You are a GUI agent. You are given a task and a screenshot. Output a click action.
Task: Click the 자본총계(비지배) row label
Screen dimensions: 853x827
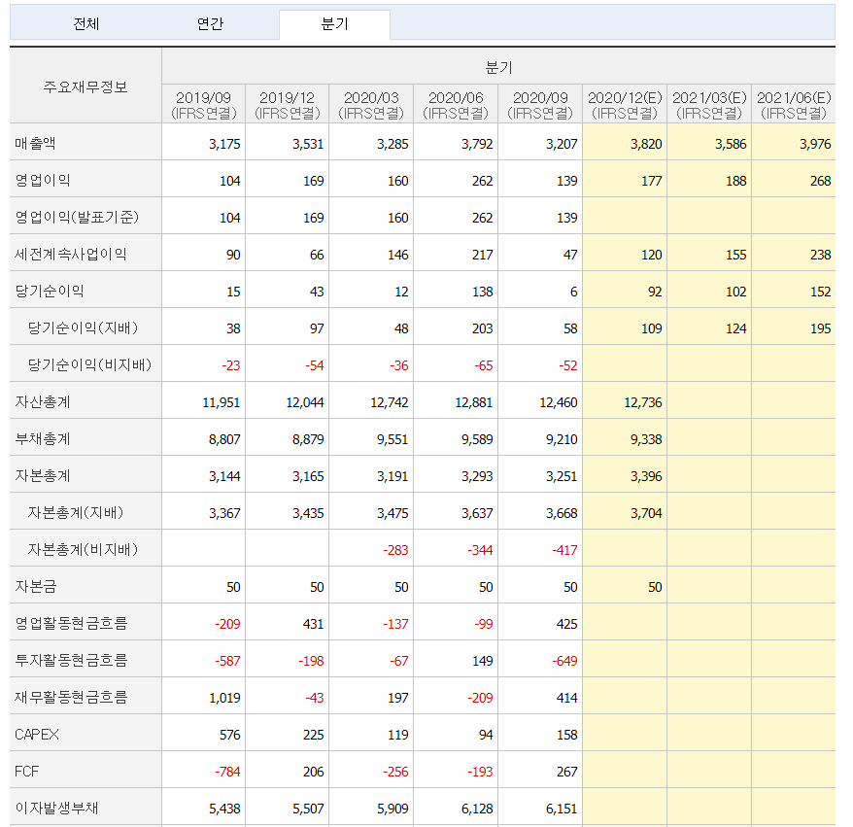[83, 549]
